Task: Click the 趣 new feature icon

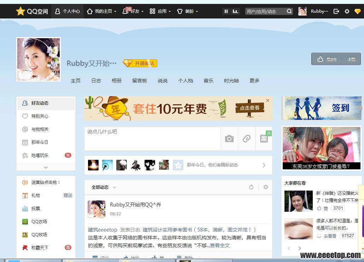Action: (264, 139)
